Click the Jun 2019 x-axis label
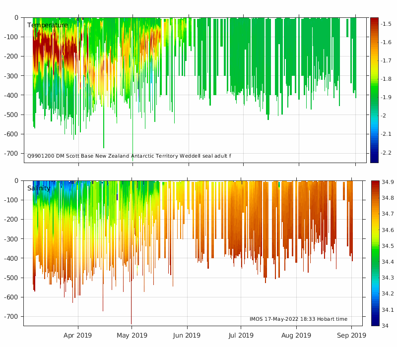This screenshot has height=347, width=397. coord(187,335)
